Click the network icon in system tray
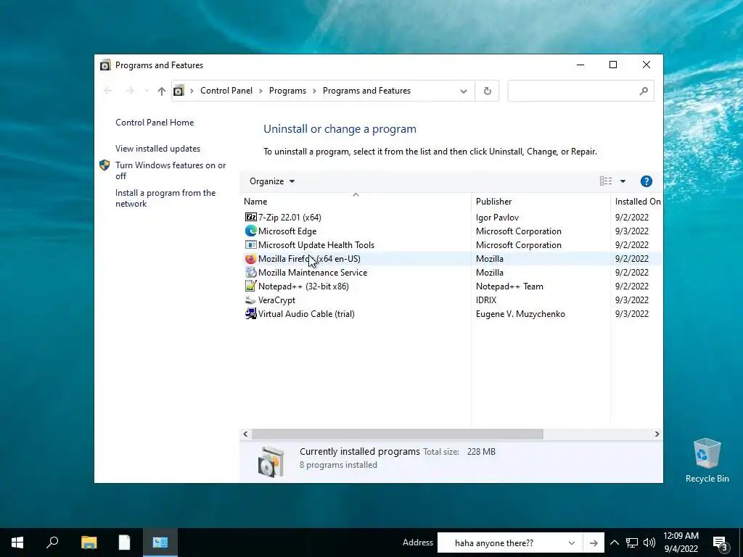This screenshot has height=557, width=743. coord(632,542)
